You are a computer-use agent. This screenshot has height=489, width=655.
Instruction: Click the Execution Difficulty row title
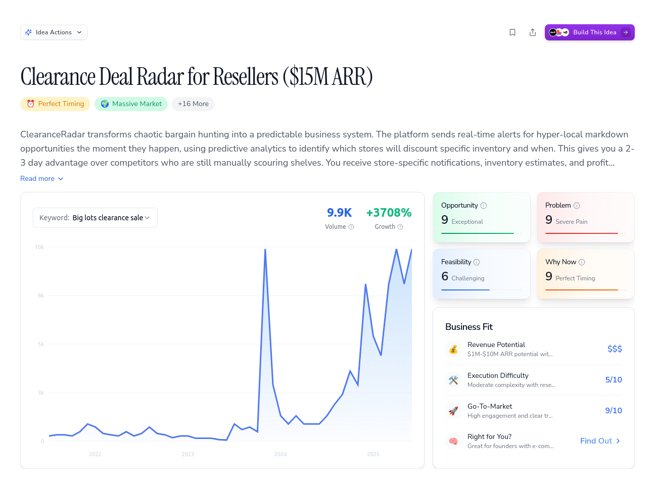(x=498, y=375)
